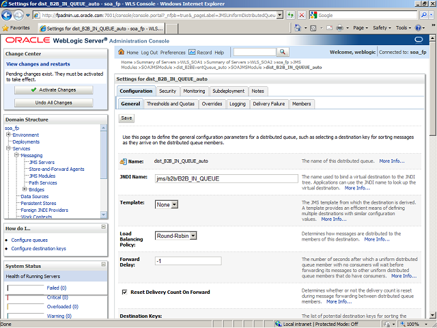Image resolution: width=437 pixels, height=328 pixels.
Task: Open the Load Balancing Policy dropdown
Action: point(176,236)
